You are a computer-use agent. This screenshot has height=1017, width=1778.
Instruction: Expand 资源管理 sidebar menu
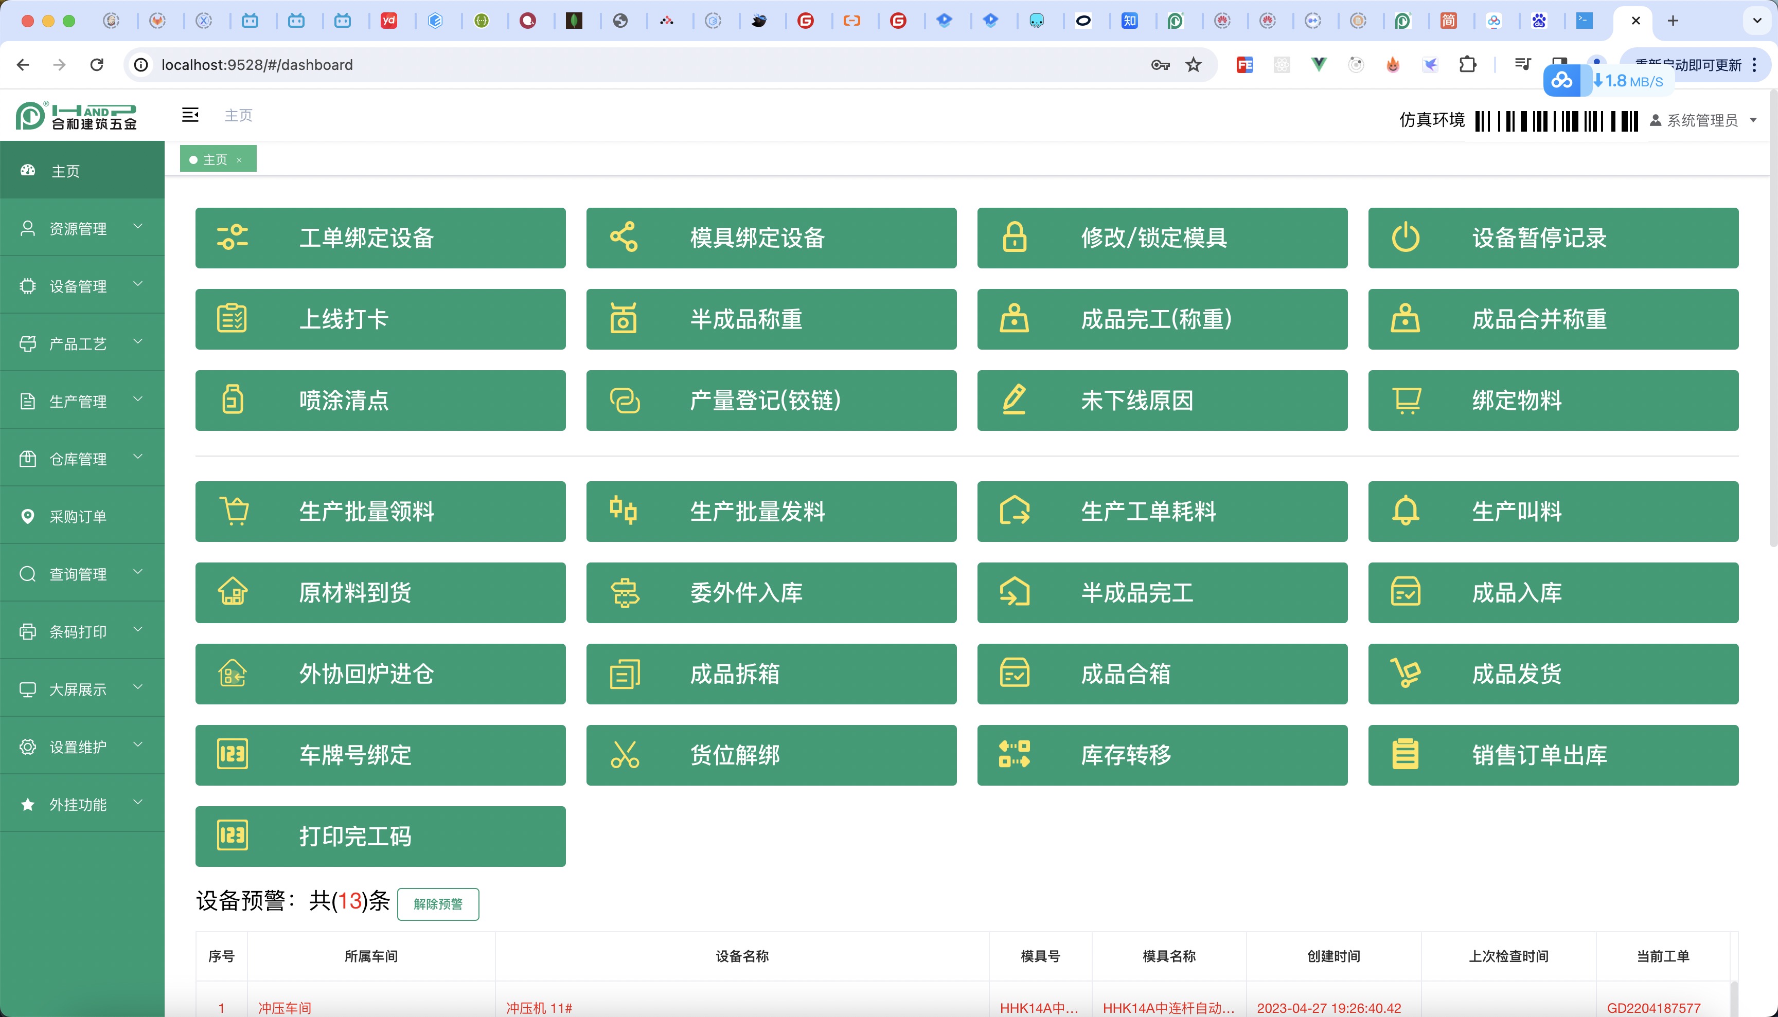coord(82,228)
